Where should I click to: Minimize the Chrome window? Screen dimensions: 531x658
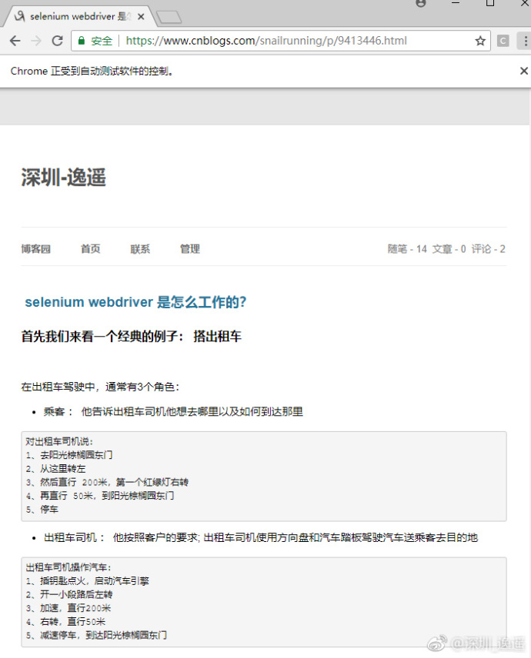point(456,3)
